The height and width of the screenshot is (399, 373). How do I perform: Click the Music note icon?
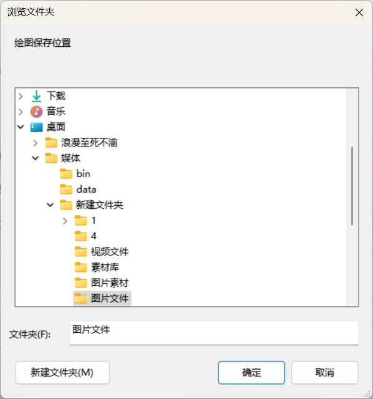(36, 112)
